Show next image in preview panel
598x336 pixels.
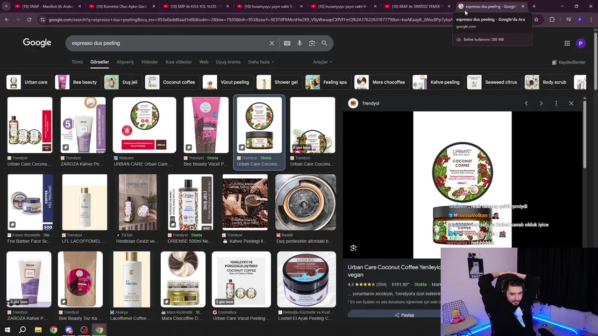tap(541, 103)
